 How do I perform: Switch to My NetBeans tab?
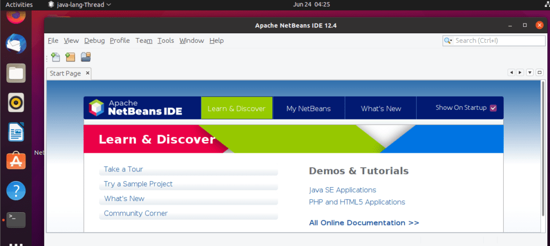308,108
